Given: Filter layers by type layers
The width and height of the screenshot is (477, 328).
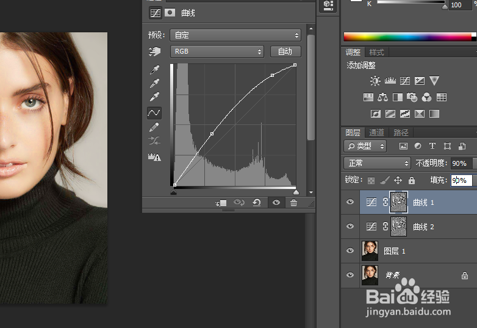Looking at the screenshot, I should click(x=432, y=146).
